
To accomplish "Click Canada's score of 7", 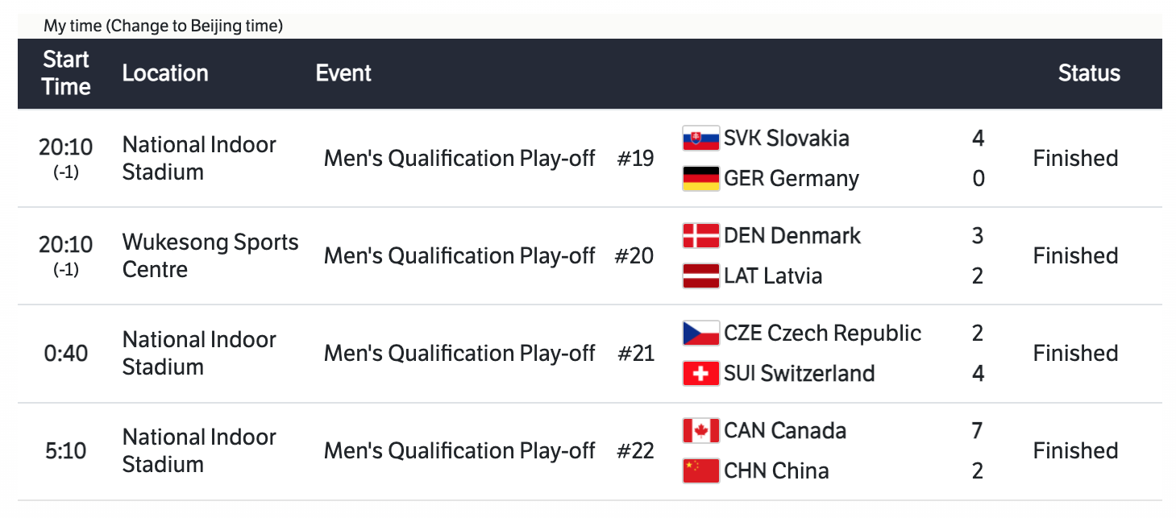I will point(977,431).
